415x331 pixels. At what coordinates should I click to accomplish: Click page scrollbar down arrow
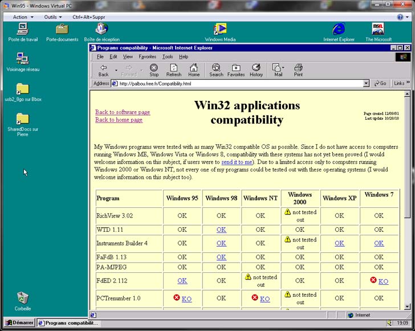point(407,307)
